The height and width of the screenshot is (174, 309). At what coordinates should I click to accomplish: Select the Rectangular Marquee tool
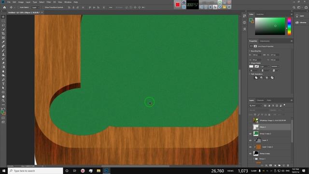tap(3, 21)
